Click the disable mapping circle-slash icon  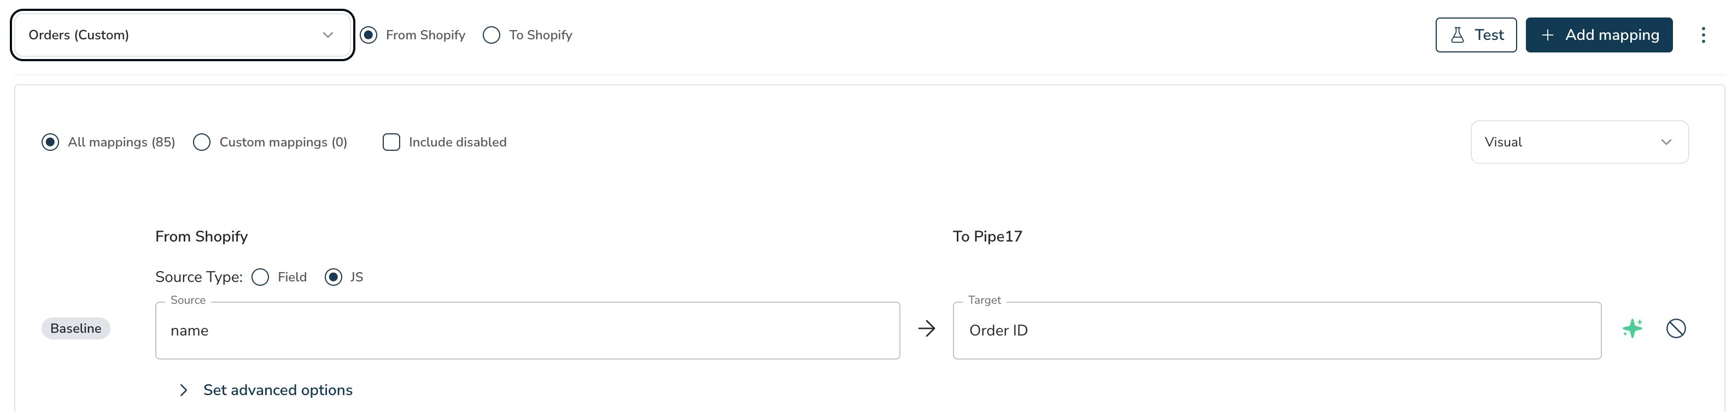coord(1676,328)
